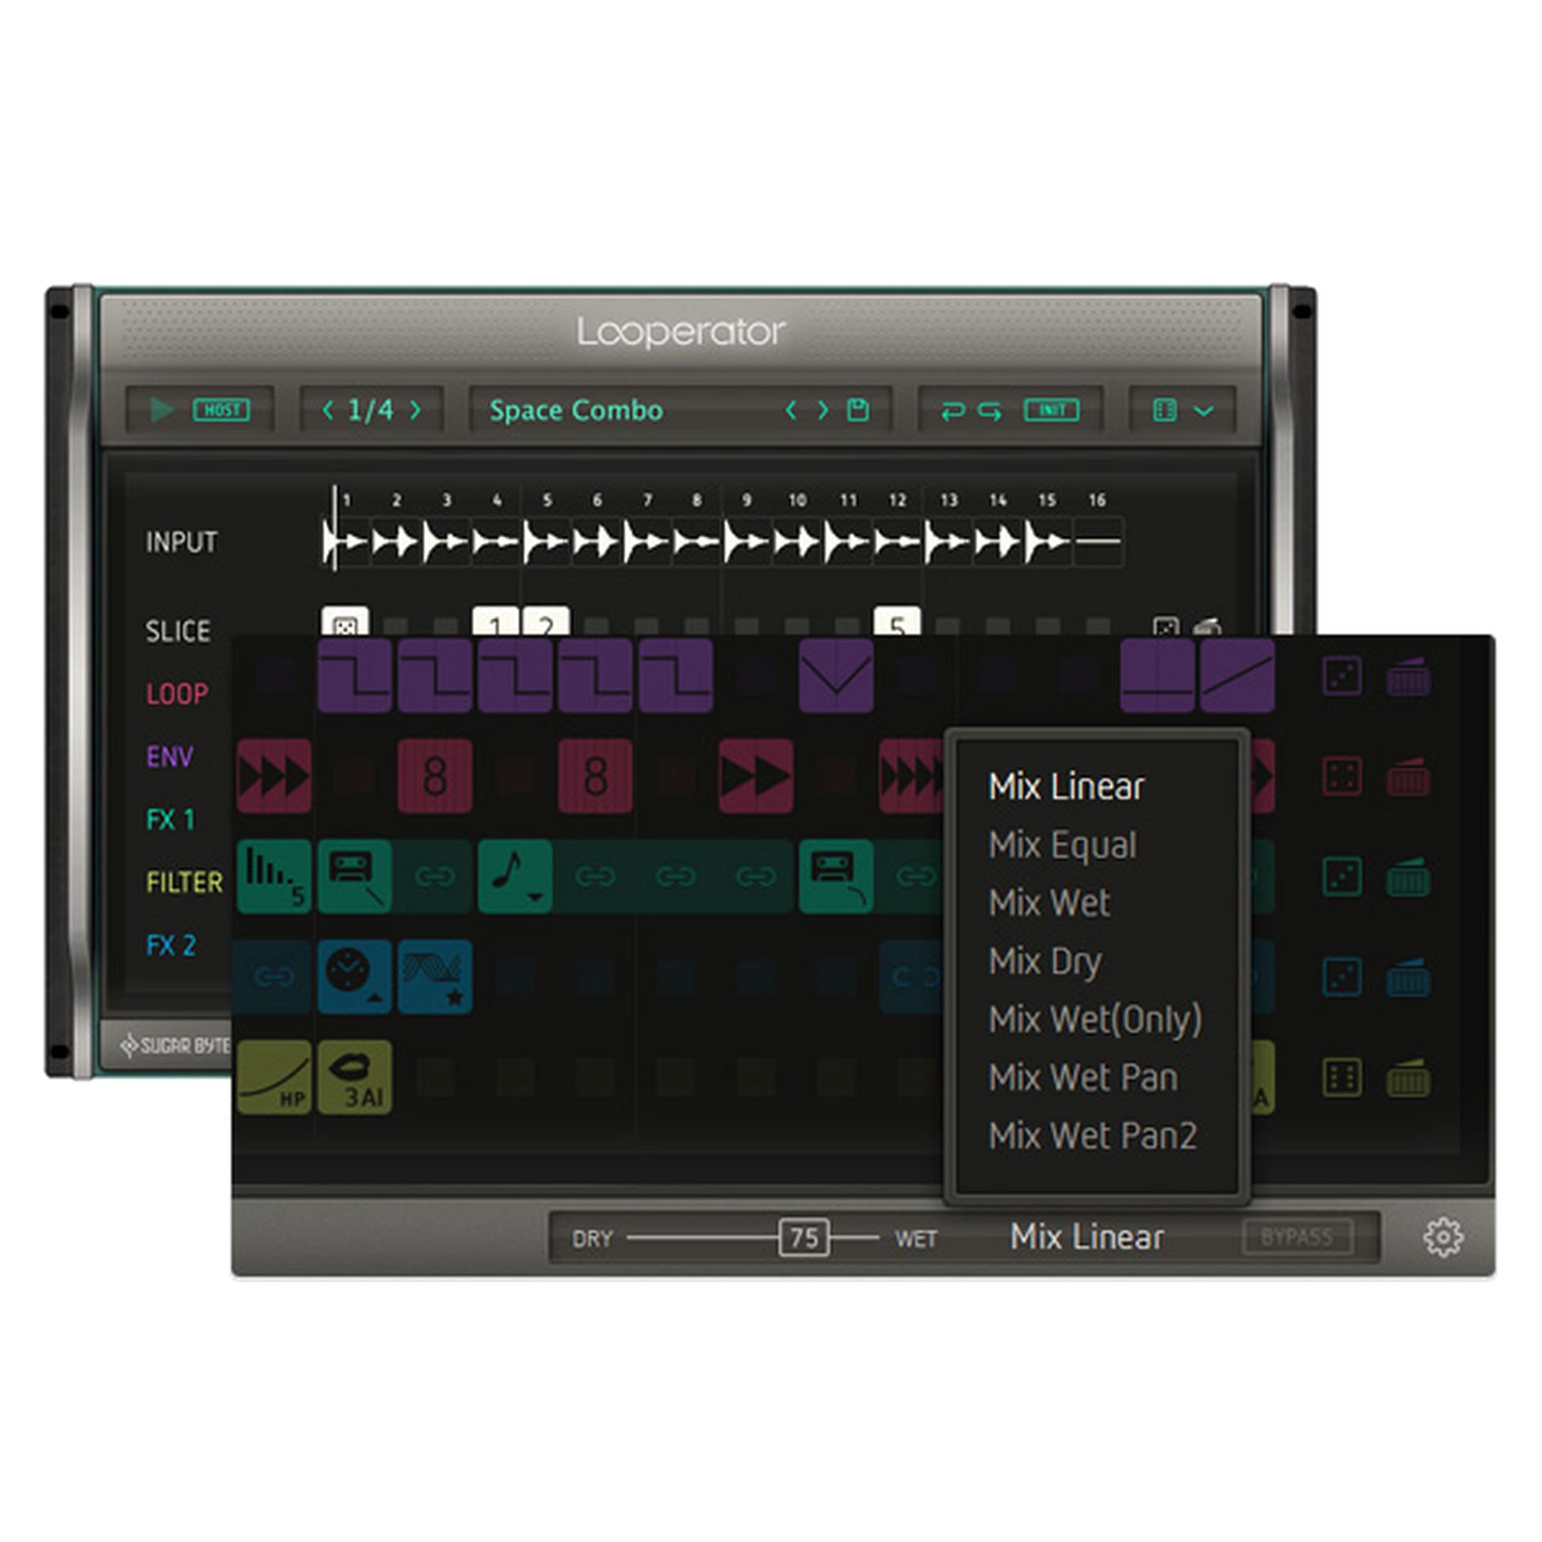Viewport: 1542px width, 1542px height.
Task: Clear the blue row with its eraser icon
Action: coord(1408,977)
